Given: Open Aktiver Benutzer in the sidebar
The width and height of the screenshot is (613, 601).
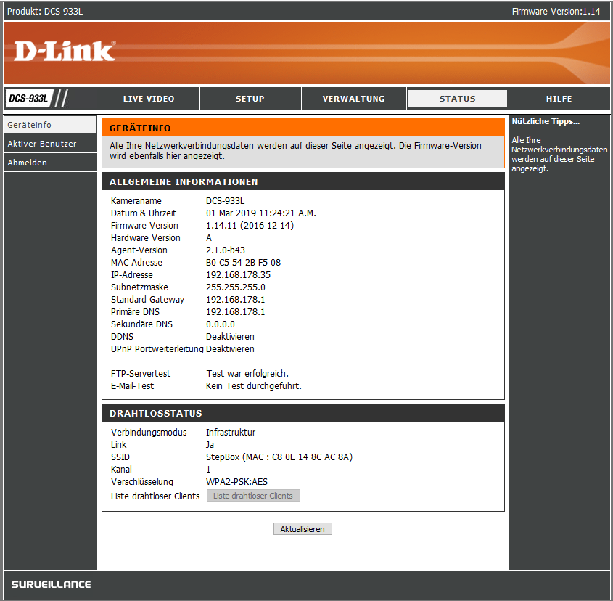Looking at the screenshot, I should click(50, 144).
